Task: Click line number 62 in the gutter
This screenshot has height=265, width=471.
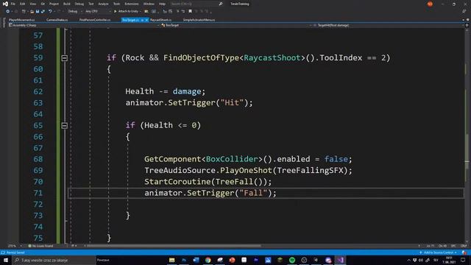Action: pyautogui.click(x=38, y=91)
